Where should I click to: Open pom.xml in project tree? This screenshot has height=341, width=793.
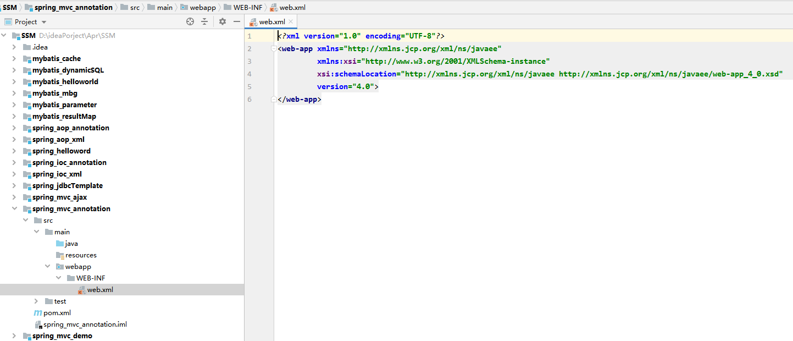[57, 312]
